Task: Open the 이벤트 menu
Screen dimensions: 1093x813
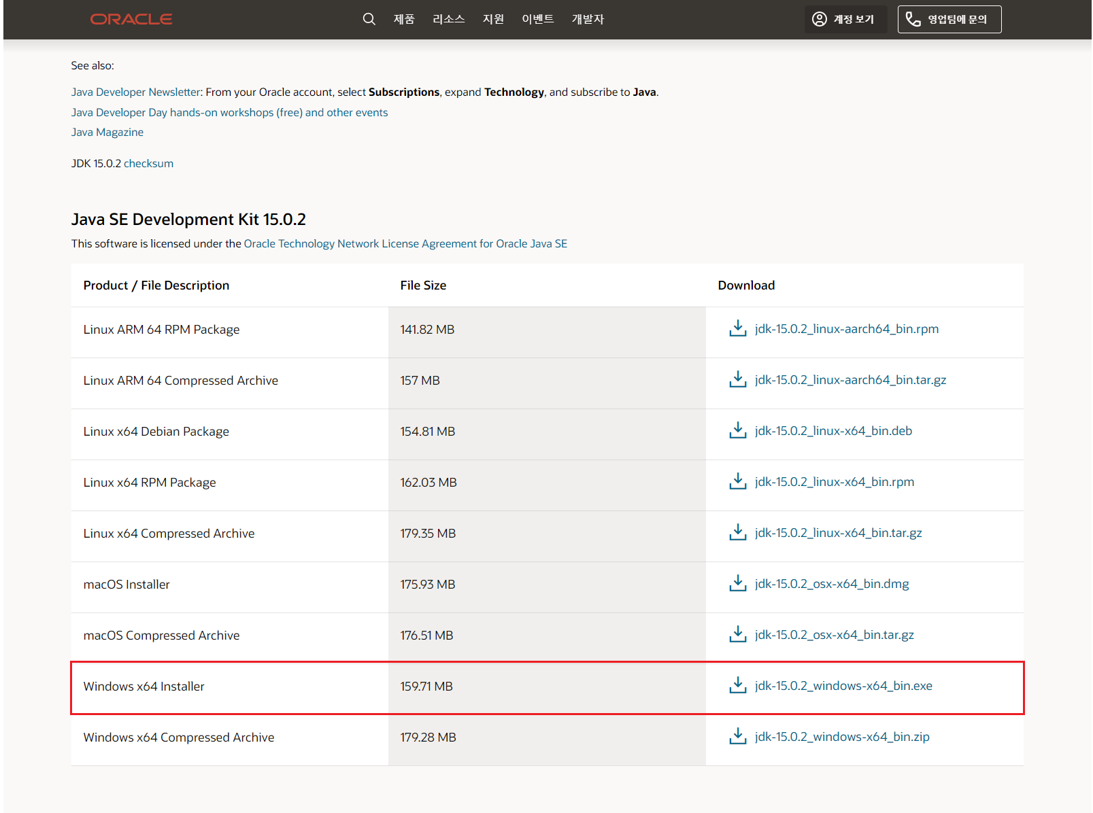Action: [x=537, y=19]
